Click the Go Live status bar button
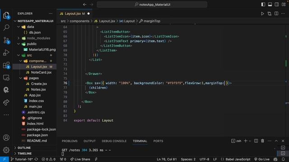Screen dimensions: 289x162 point(262,159)
